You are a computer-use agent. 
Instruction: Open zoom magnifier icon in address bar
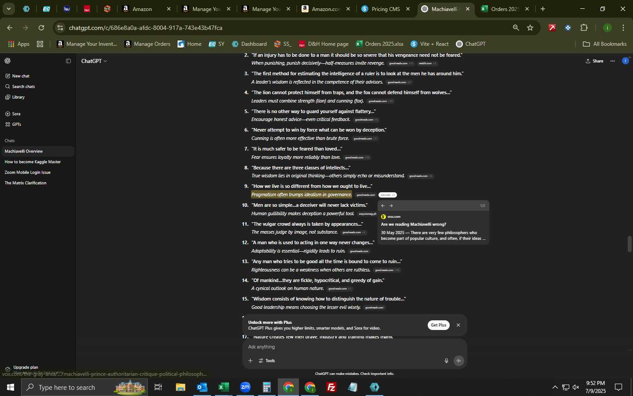[x=516, y=28]
